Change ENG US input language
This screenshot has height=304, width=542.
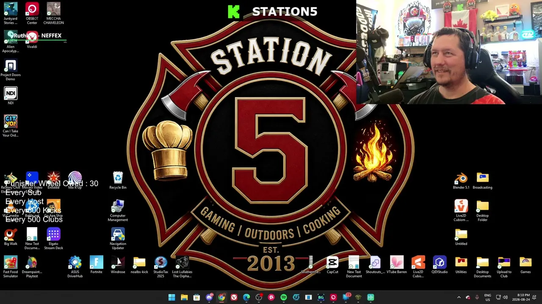488,297
